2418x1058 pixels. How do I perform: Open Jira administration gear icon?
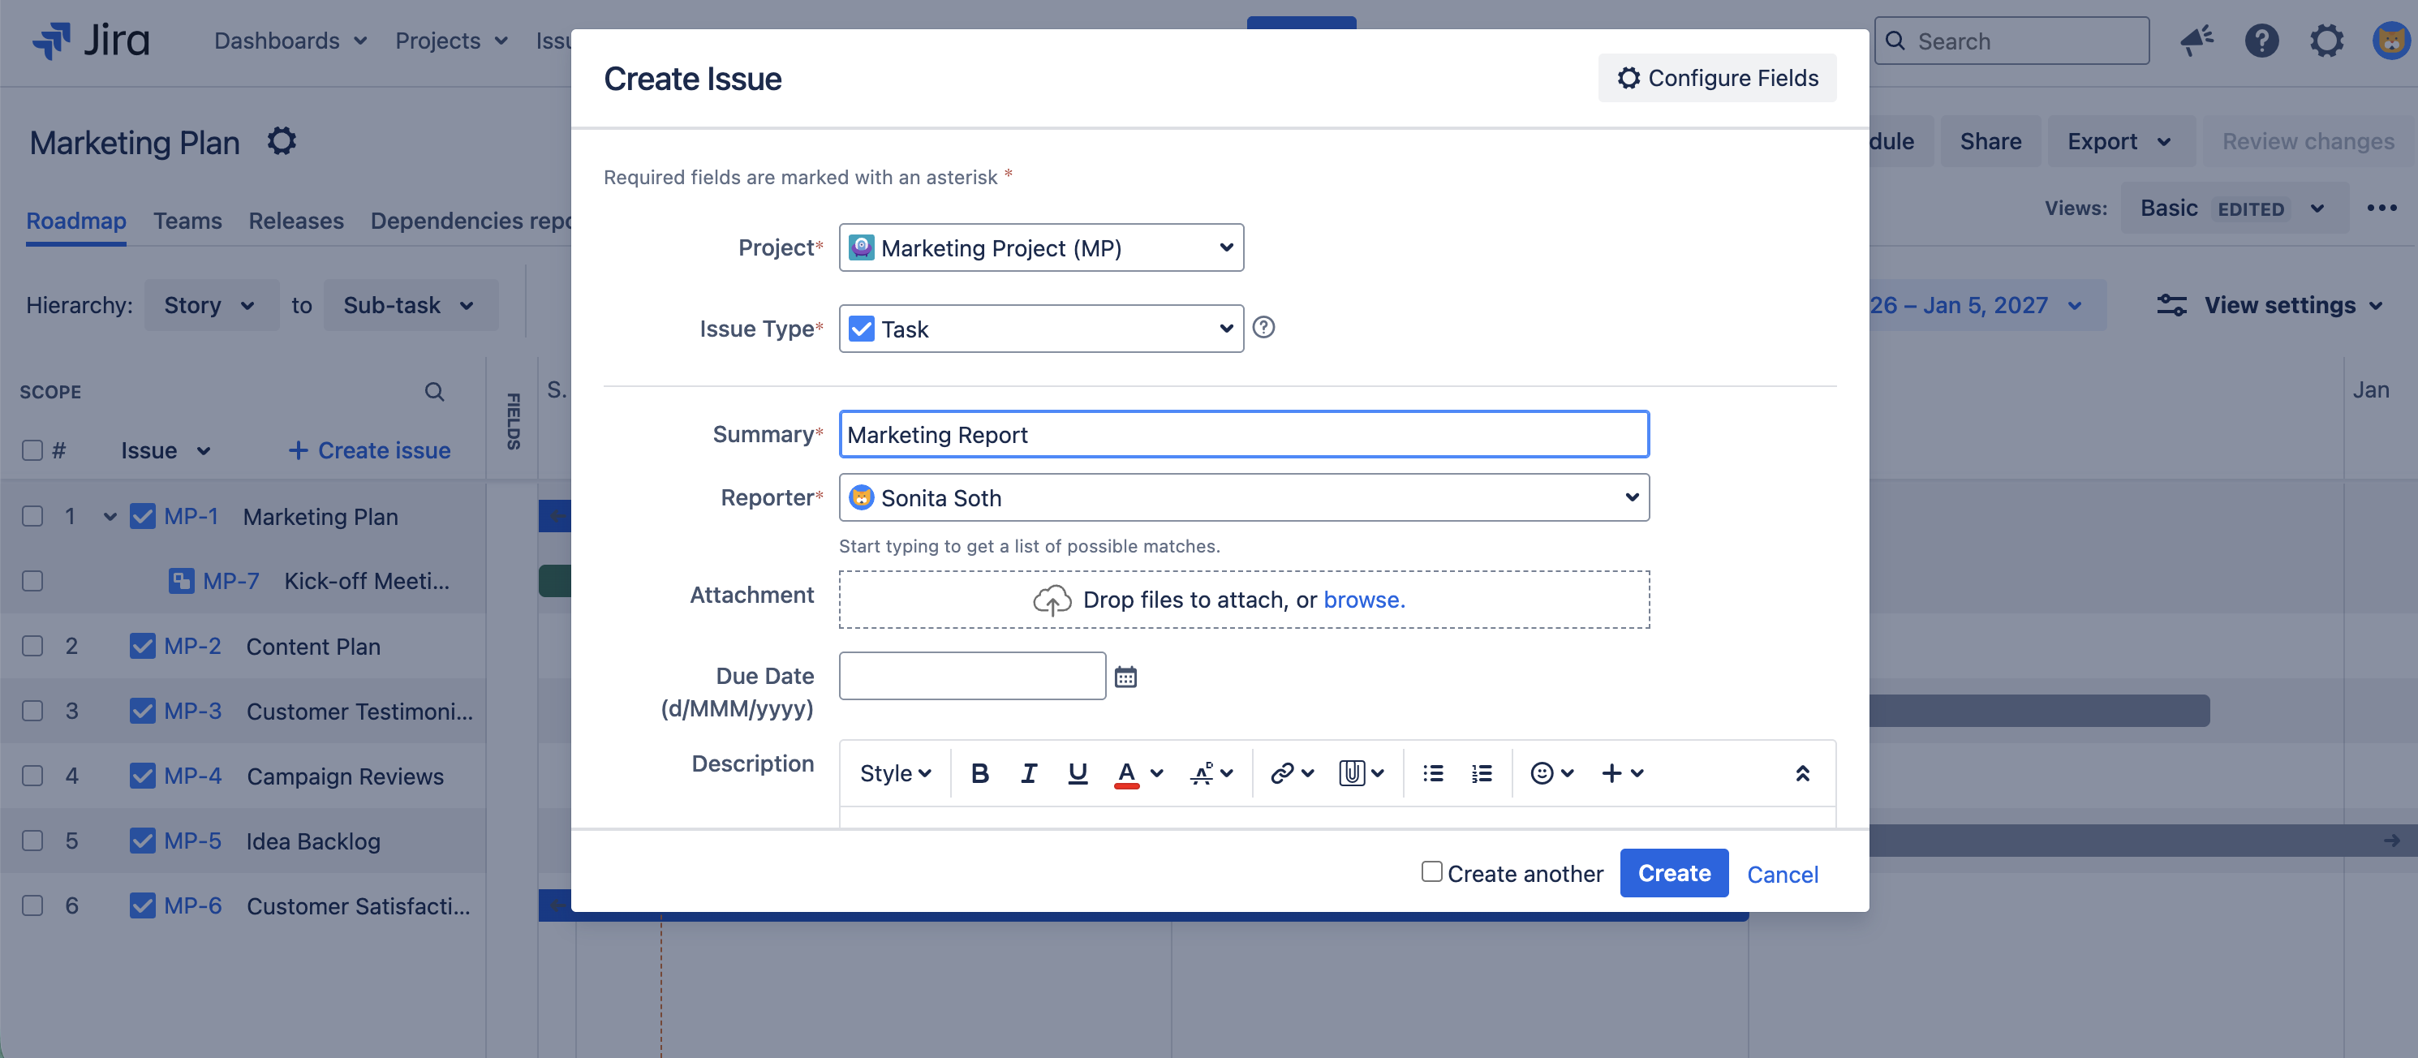[x=2326, y=41]
